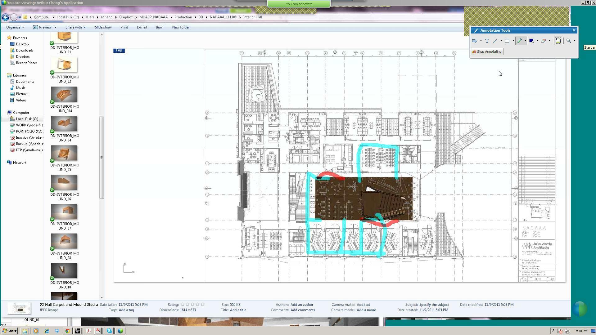Image resolution: width=596 pixels, height=335 pixels.
Task: Open the highlighter options dropdown
Action: pyautogui.click(x=525, y=41)
